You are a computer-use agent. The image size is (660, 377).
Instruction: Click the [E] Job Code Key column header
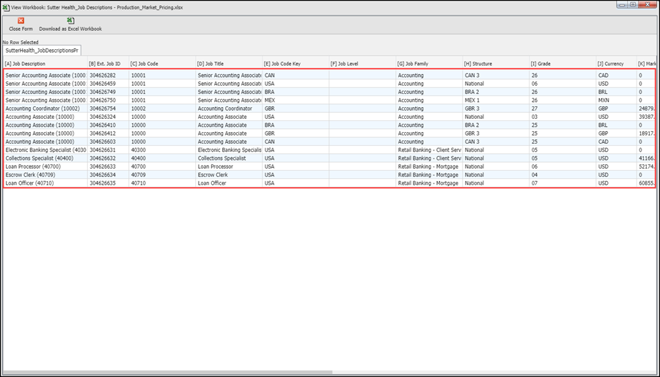click(296, 64)
